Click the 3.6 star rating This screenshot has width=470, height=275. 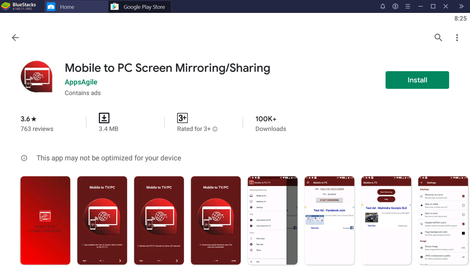tap(28, 119)
